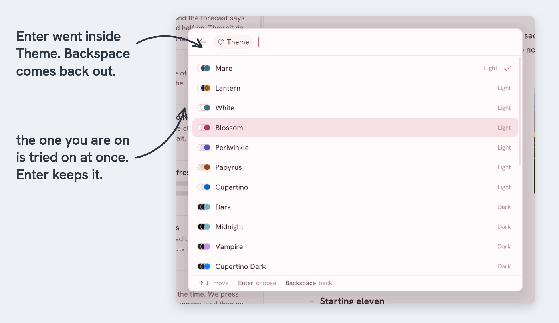Viewport: 559px width, 323px height.
Task: Click the Vampire label
Action: [229, 246]
